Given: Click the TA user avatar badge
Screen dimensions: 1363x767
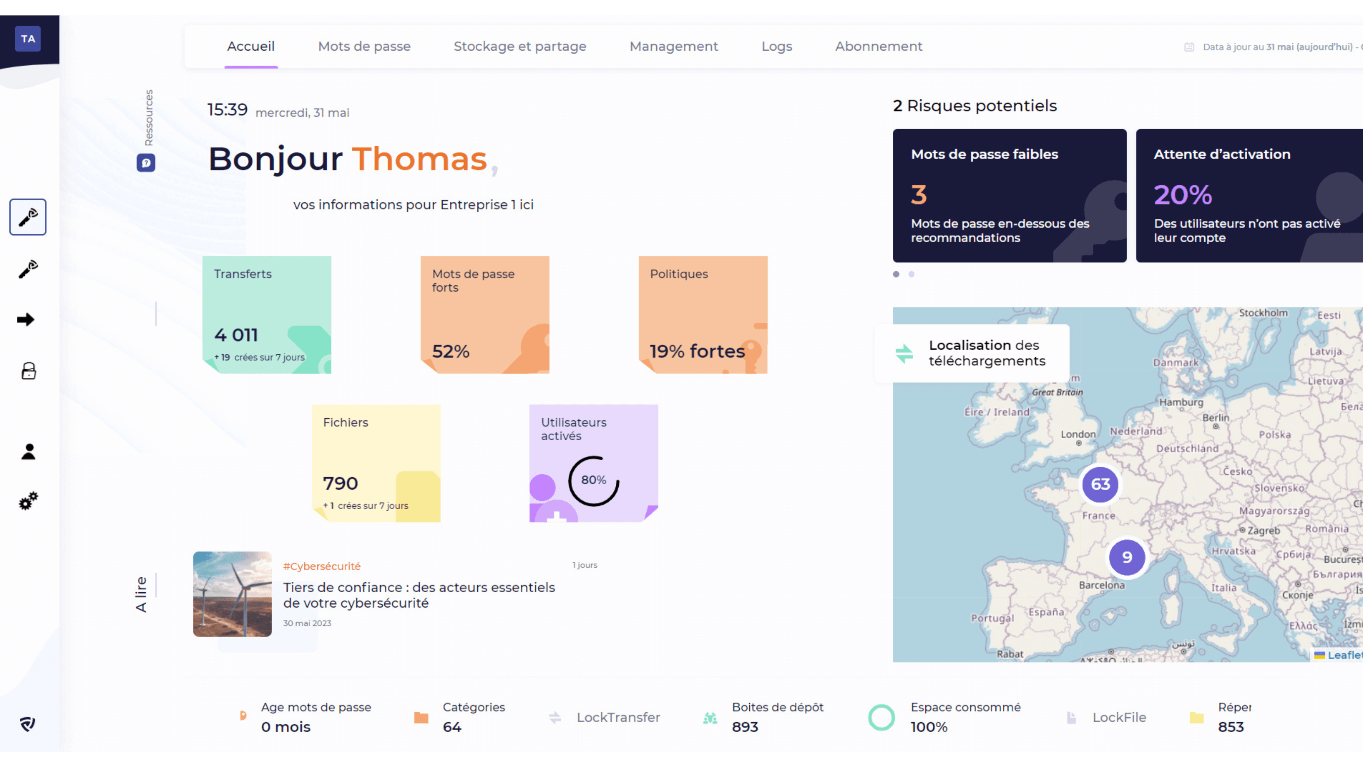Looking at the screenshot, I should (28, 39).
